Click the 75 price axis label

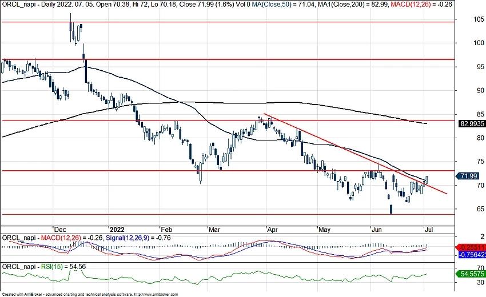[x=481, y=162]
